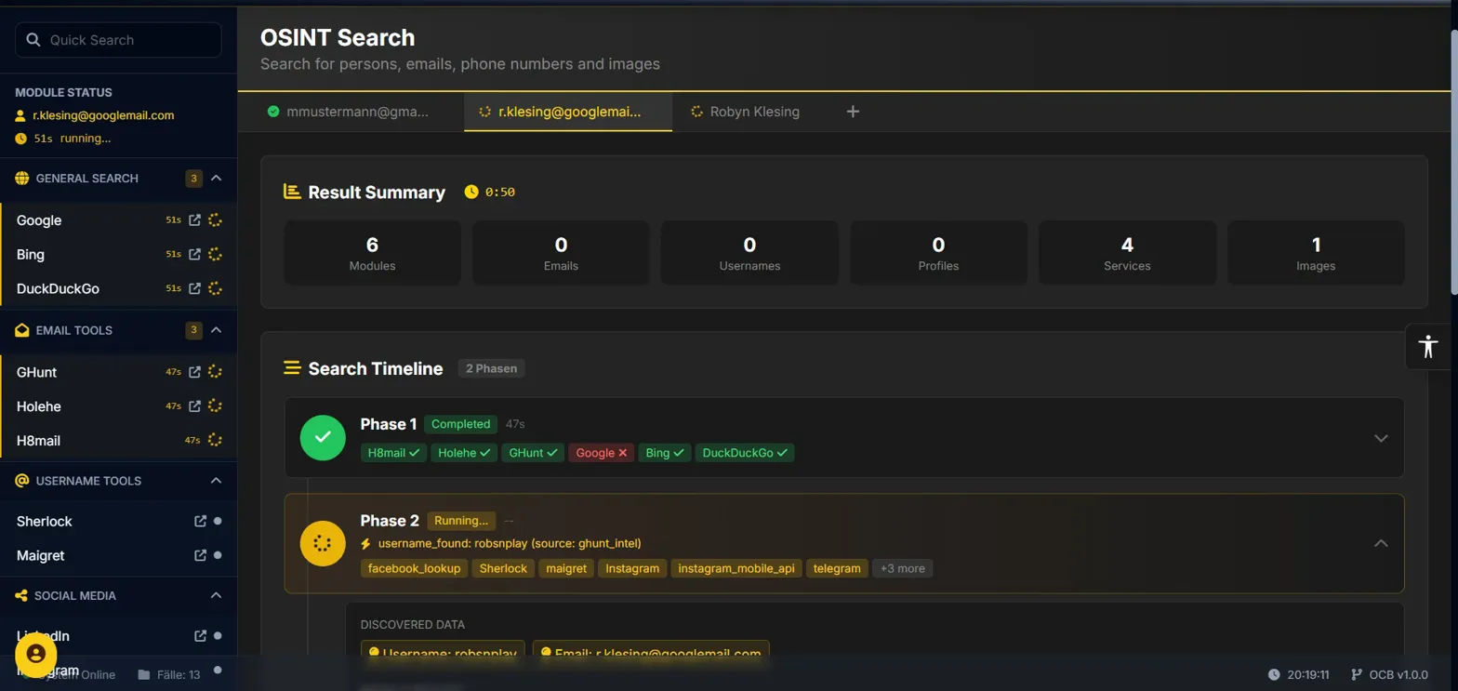Click the Google row's loading spinner
Image resolution: width=1458 pixels, height=691 pixels.
(216, 220)
